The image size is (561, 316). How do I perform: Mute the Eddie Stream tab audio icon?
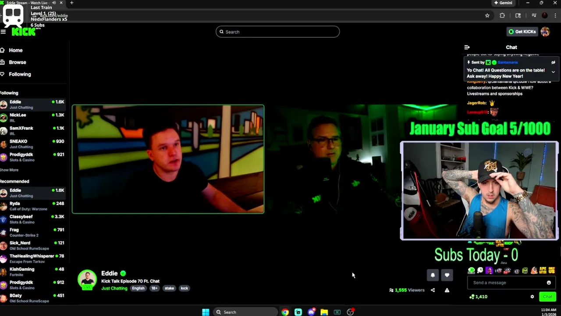pos(54,3)
